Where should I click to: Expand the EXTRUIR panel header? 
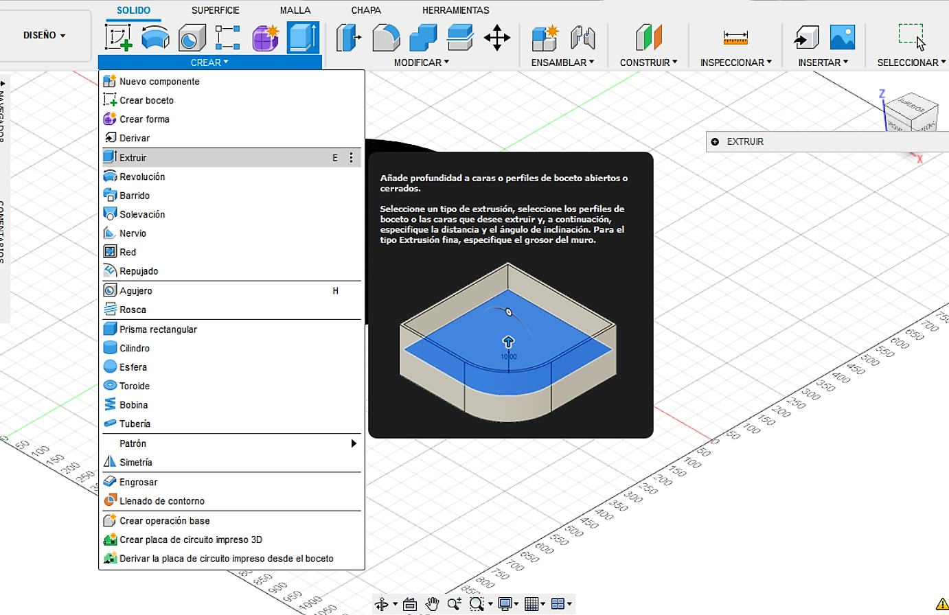point(715,141)
